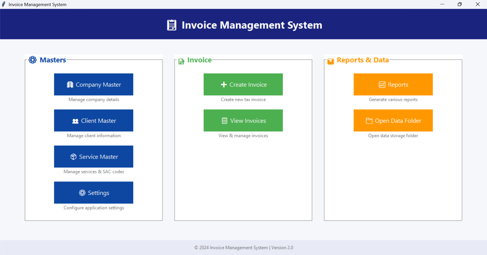Viewport: 487px width, 255px height.
Task: Open the View Invoices text label
Action: pos(248,121)
